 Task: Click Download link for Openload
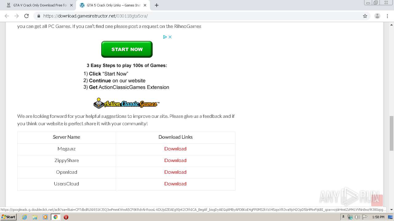click(175, 172)
